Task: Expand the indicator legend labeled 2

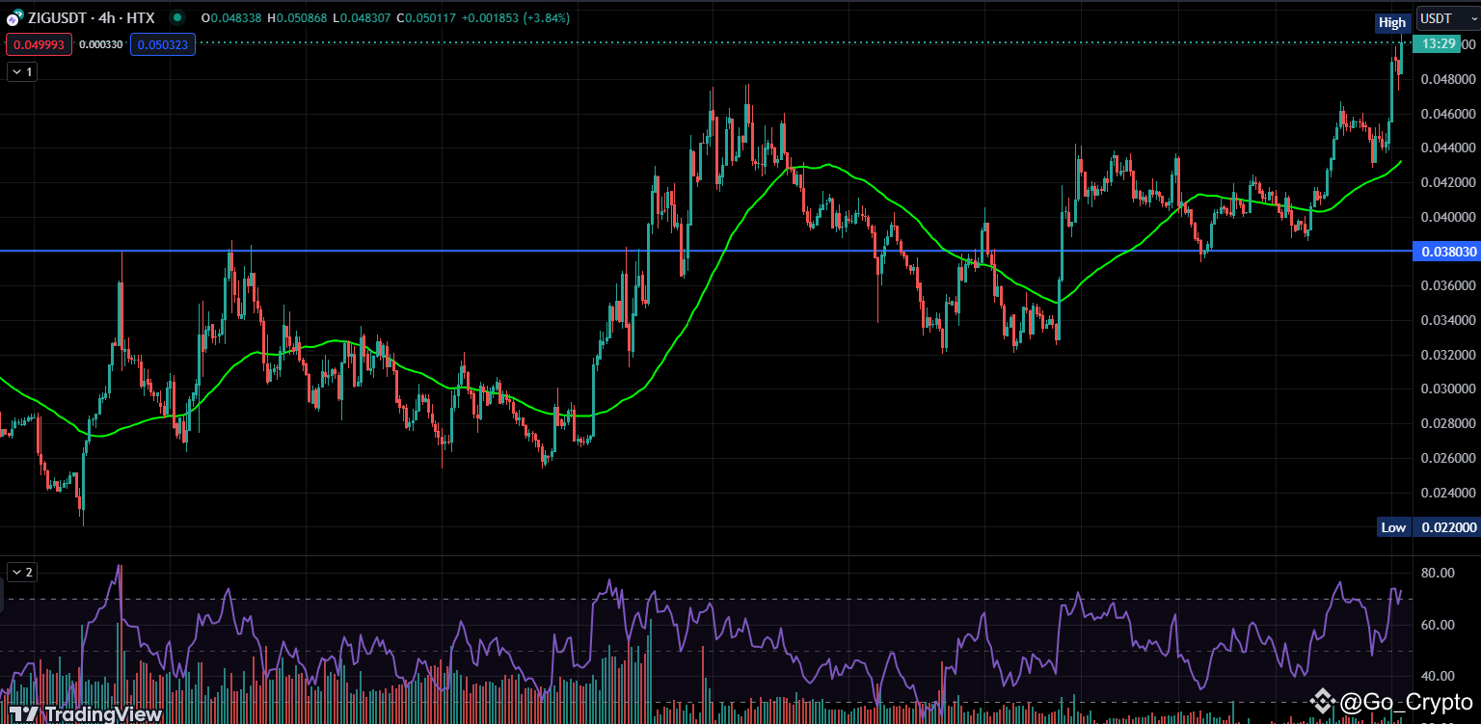Action: [x=21, y=572]
